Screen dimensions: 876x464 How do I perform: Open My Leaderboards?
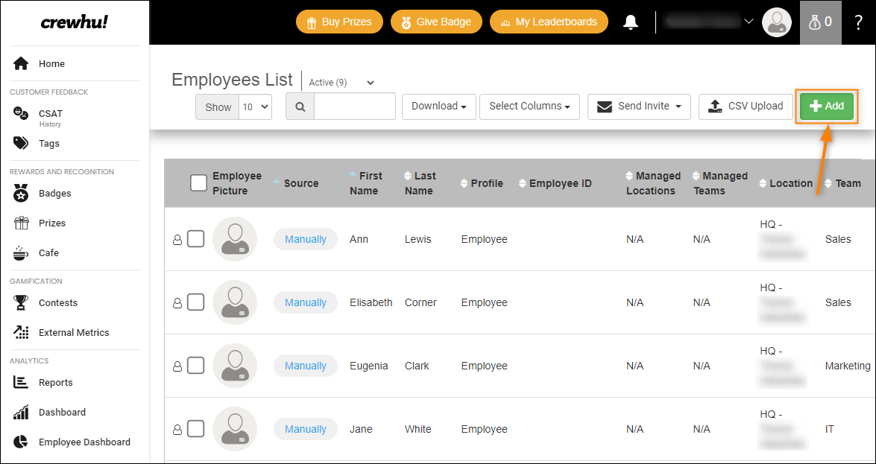point(549,22)
